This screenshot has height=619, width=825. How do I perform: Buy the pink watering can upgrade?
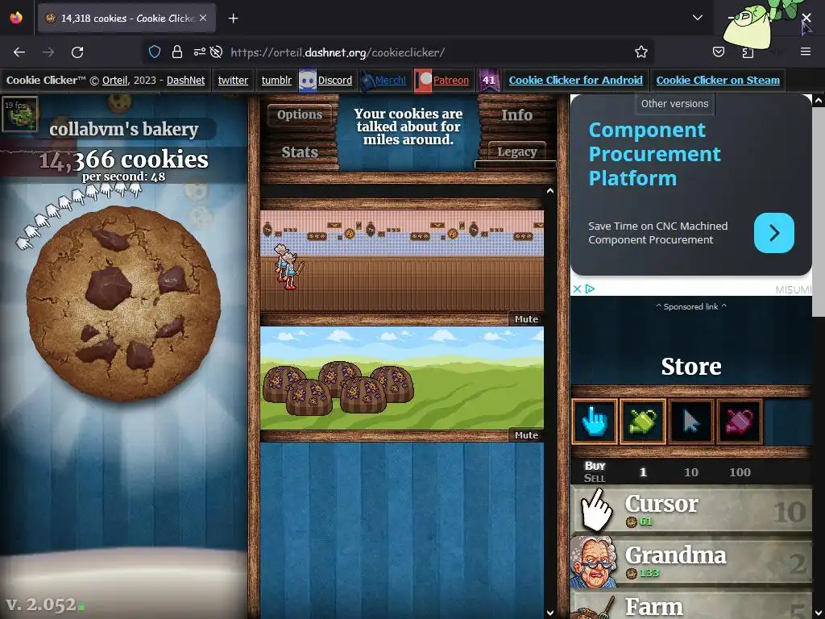739,421
